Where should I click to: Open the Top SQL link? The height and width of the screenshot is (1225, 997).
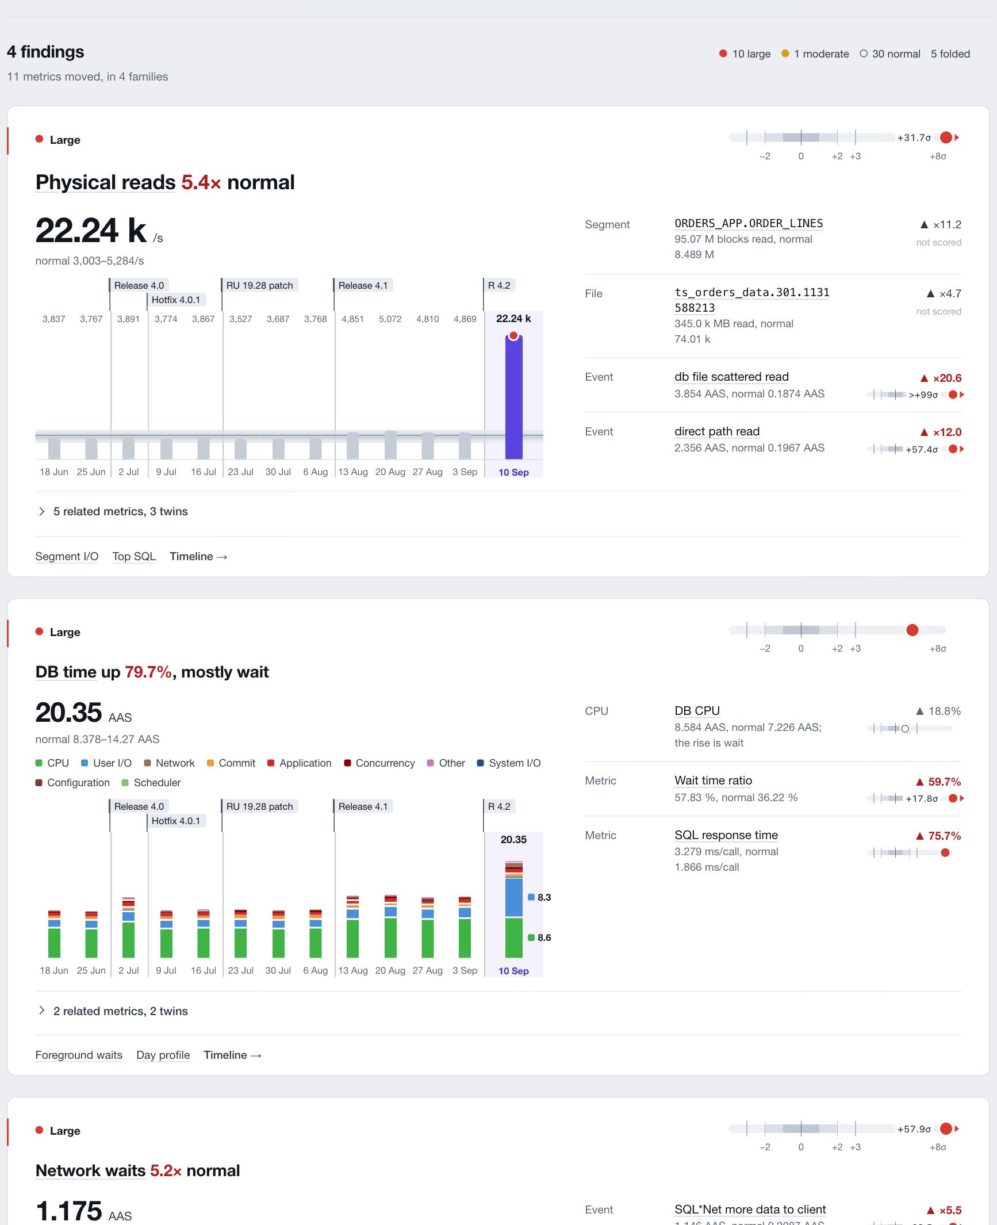pos(134,556)
